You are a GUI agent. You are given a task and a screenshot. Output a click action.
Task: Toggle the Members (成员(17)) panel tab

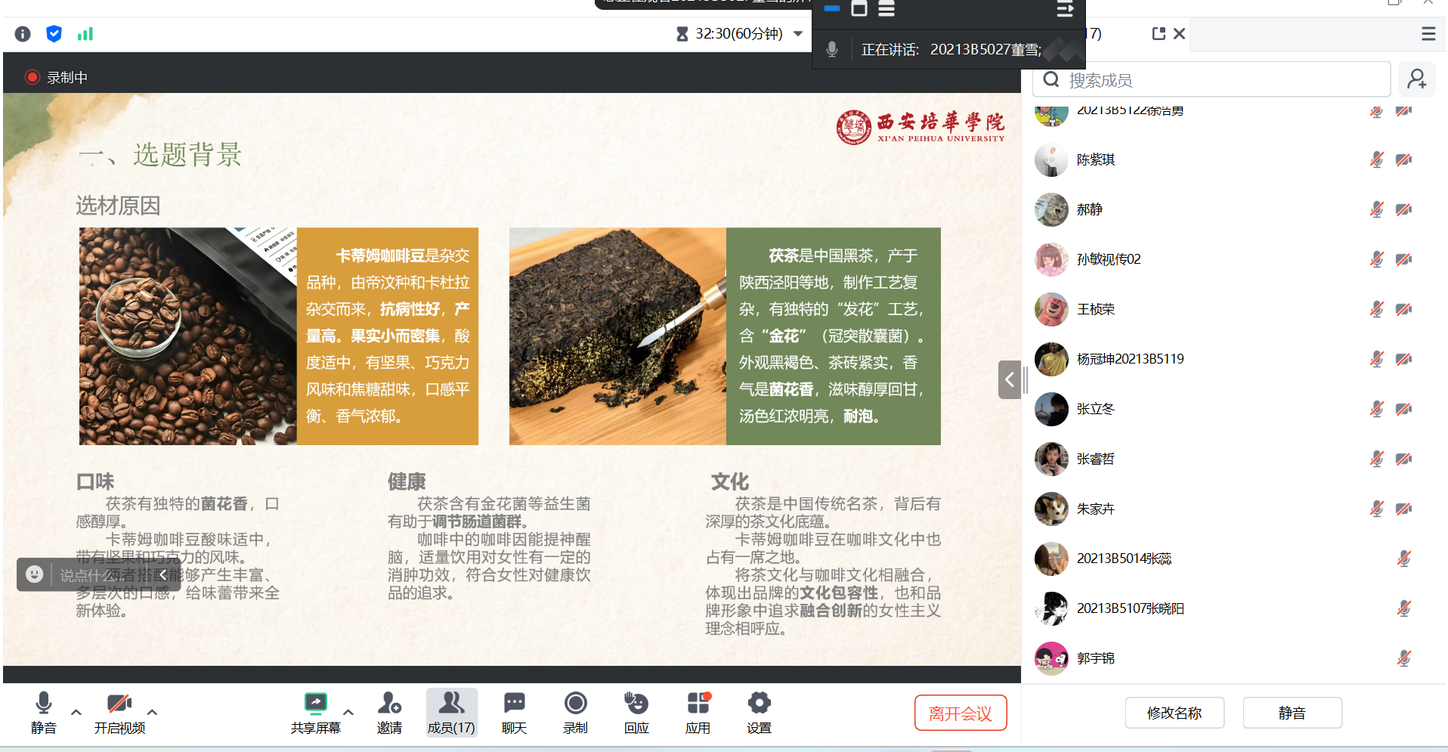coord(451,712)
